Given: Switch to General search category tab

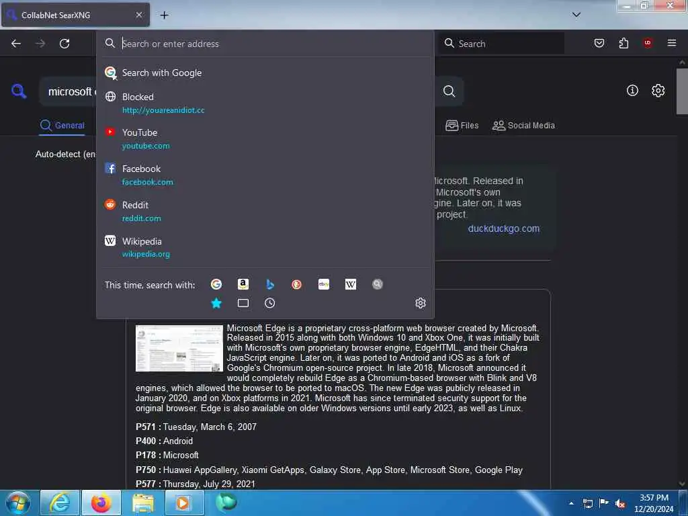Looking at the screenshot, I should tap(62, 126).
